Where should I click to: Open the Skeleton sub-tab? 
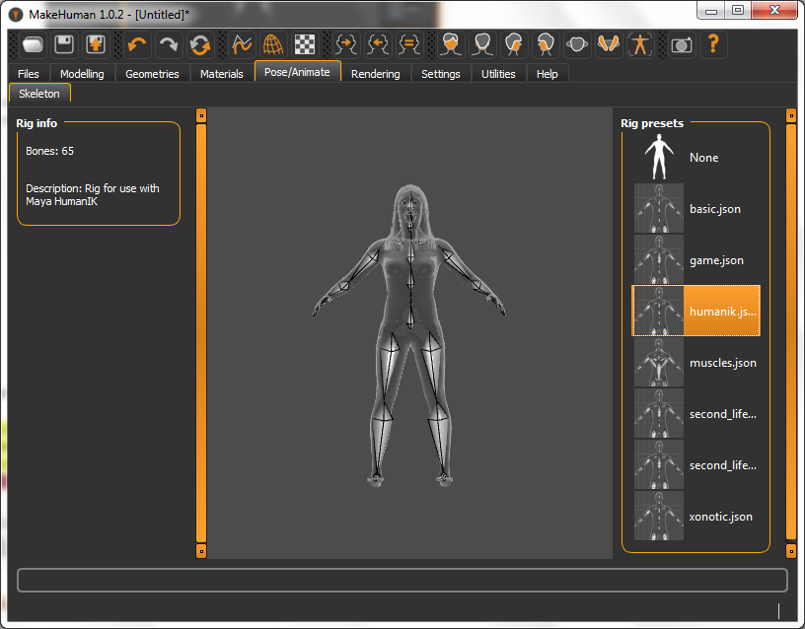pos(39,94)
